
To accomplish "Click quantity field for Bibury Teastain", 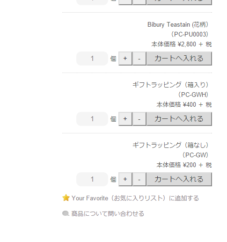I will coord(92,59).
